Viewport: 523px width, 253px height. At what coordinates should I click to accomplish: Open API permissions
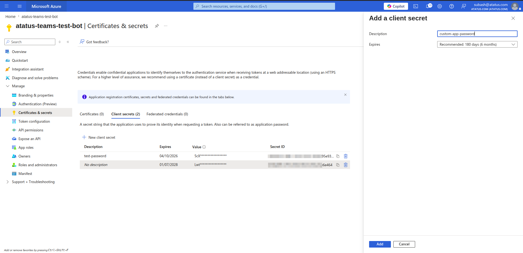pos(31,130)
